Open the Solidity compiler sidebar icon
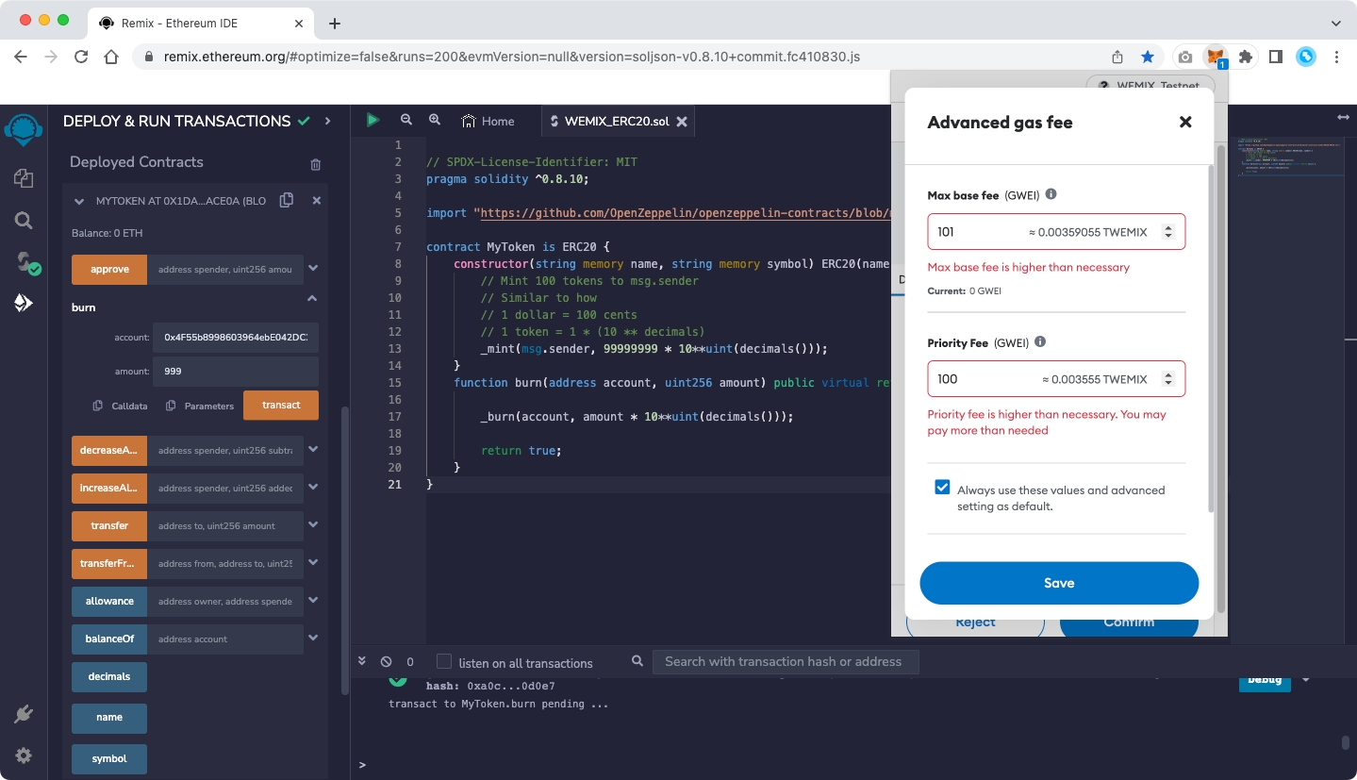 point(25,262)
